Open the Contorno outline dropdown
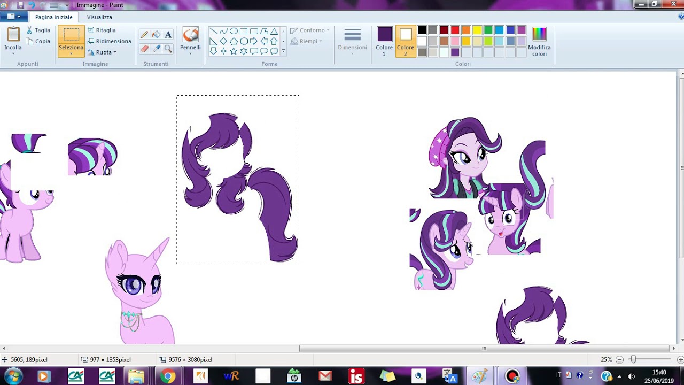The image size is (684, 385). coord(310,30)
